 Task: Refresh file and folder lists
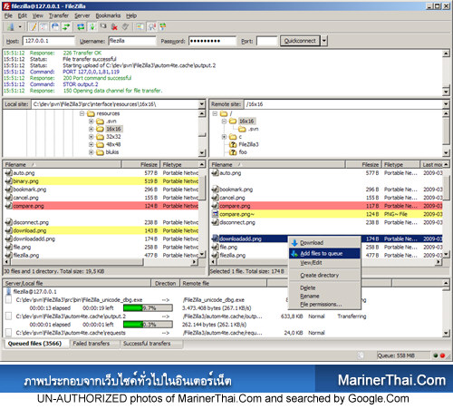click(81, 27)
